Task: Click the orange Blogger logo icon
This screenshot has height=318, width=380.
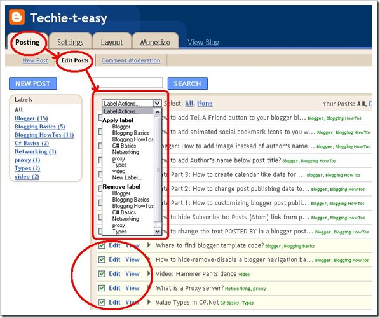Action: coord(17,17)
